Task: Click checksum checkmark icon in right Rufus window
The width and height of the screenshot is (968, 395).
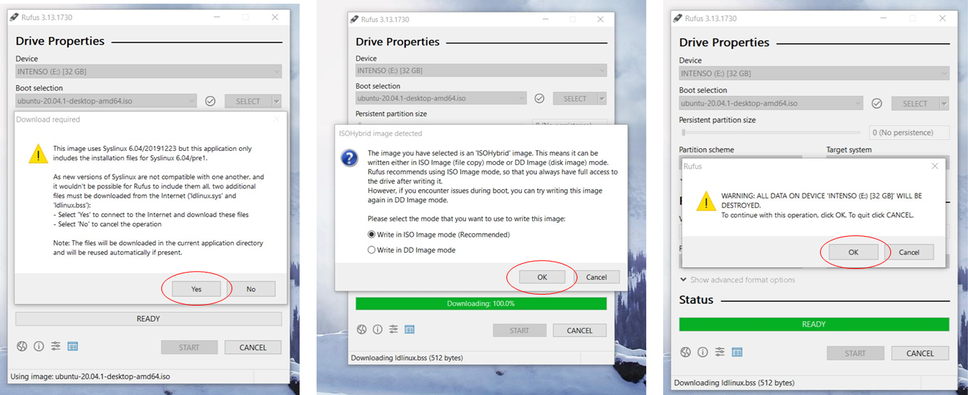Action: [x=876, y=103]
